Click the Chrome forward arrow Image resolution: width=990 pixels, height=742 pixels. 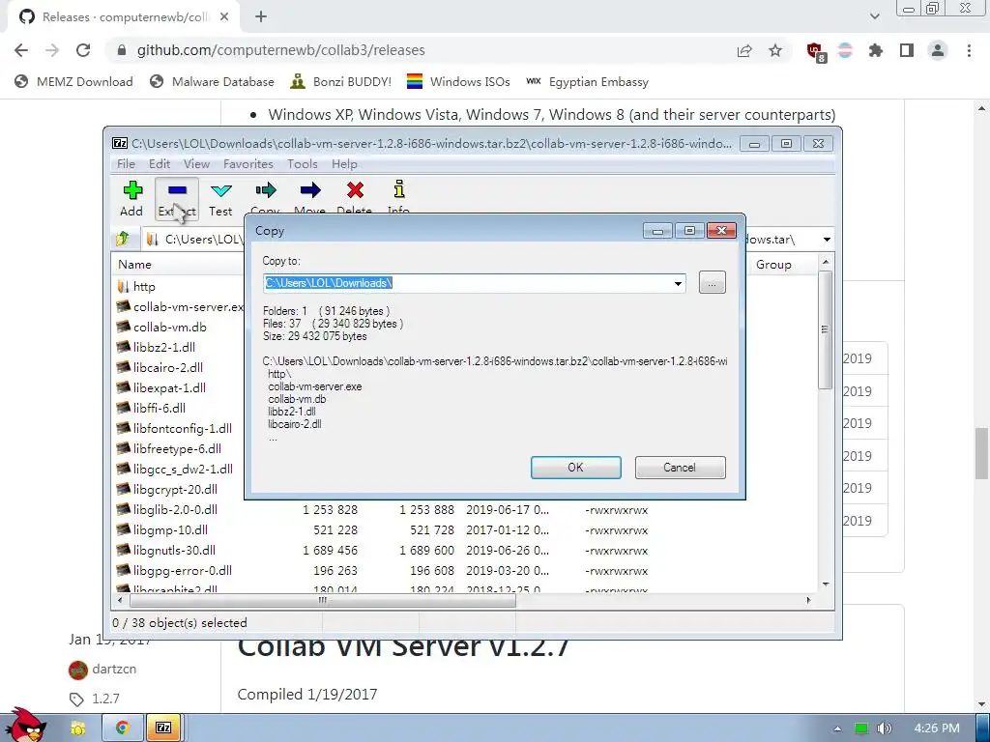(x=52, y=50)
